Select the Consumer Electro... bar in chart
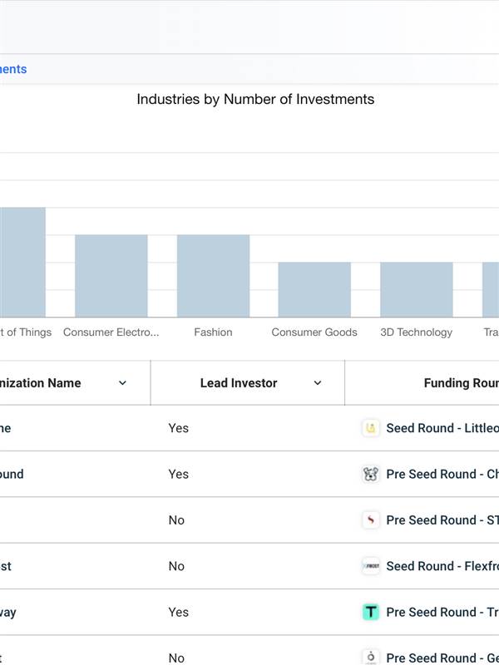 point(111,276)
